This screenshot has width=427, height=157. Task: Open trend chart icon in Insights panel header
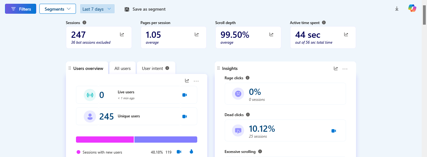[x=336, y=68]
